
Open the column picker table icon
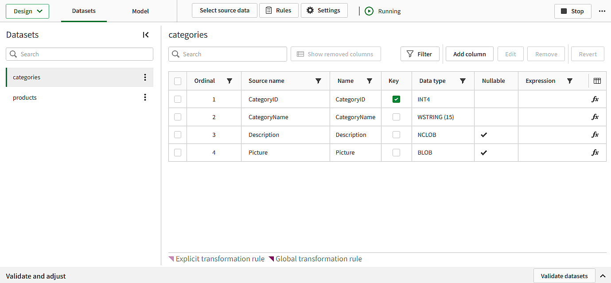pyautogui.click(x=597, y=81)
